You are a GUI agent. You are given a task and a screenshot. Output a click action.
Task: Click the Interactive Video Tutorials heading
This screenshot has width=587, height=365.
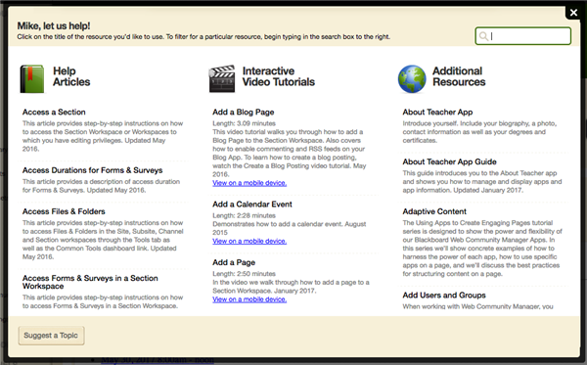point(279,76)
